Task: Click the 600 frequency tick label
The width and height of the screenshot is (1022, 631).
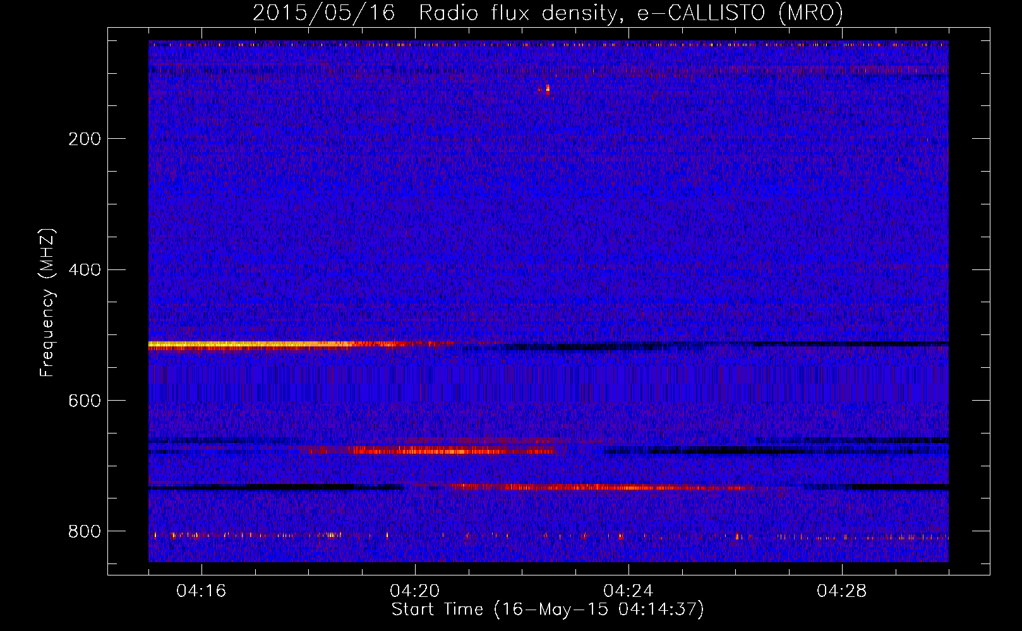Action: click(x=85, y=401)
